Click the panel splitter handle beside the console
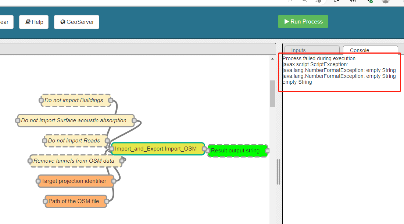404x224 pixels. pyautogui.click(x=279, y=172)
